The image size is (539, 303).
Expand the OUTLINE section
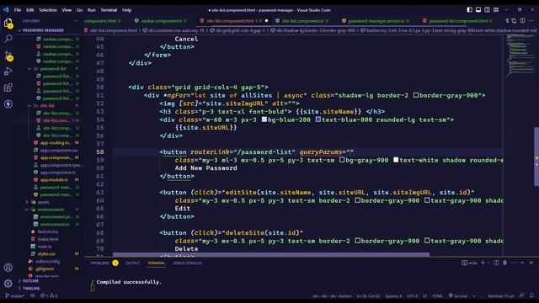point(30,281)
